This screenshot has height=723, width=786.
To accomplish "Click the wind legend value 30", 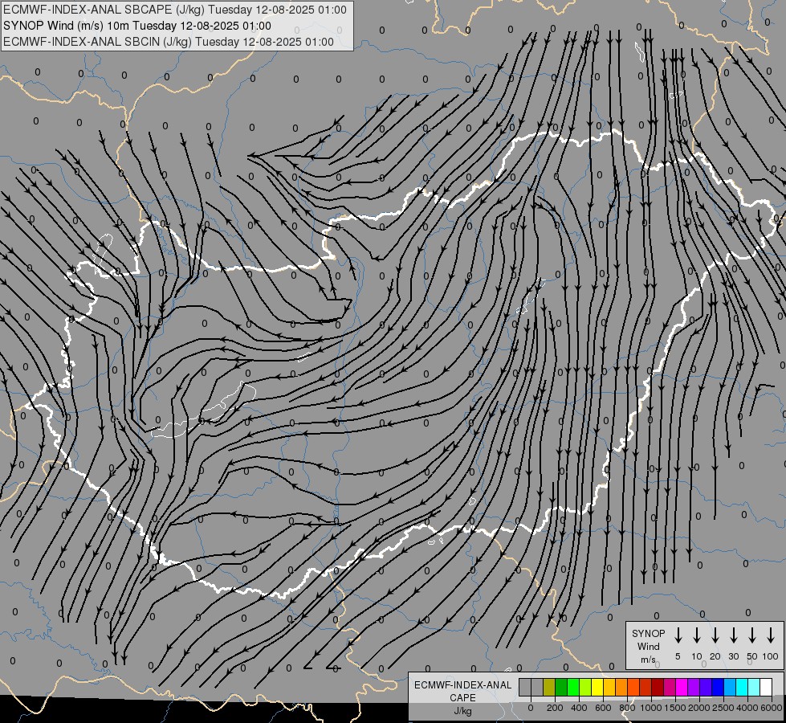I will (733, 656).
